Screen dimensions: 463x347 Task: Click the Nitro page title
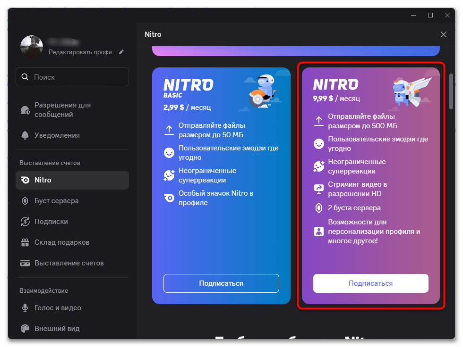point(153,34)
